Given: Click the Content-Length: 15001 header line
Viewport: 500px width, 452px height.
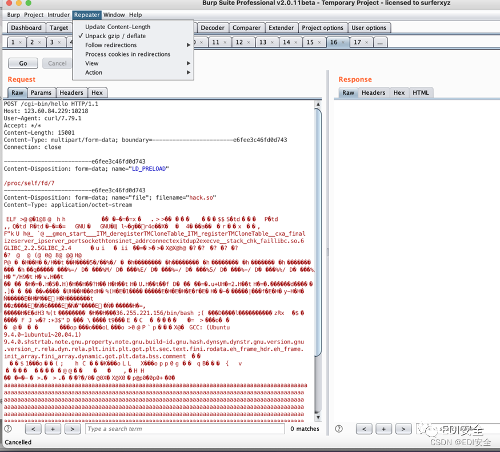Looking at the screenshot, I should coord(39,132).
